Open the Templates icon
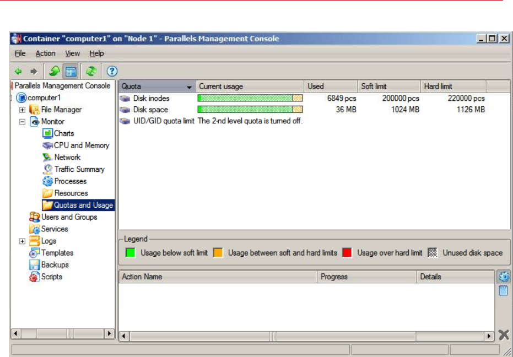 [x=34, y=253]
